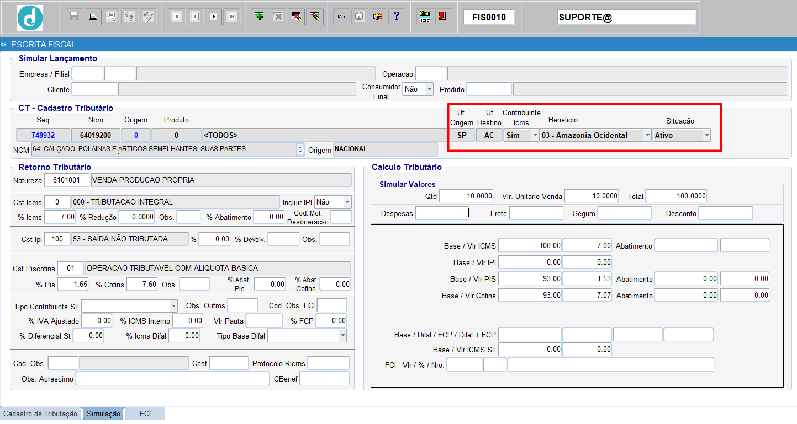Click the clipboard toolbar icon

click(360, 17)
